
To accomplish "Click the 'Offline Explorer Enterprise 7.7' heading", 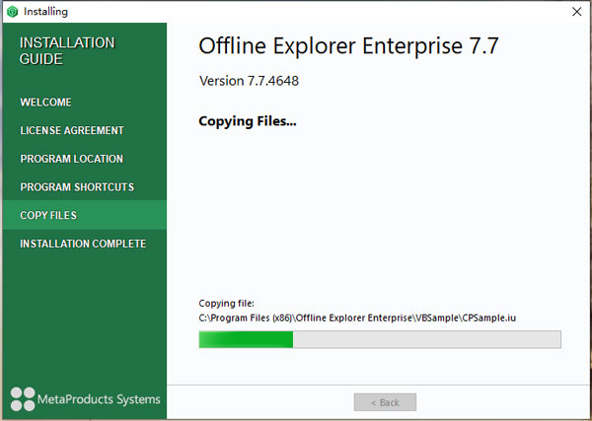I will tap(348, 46).
